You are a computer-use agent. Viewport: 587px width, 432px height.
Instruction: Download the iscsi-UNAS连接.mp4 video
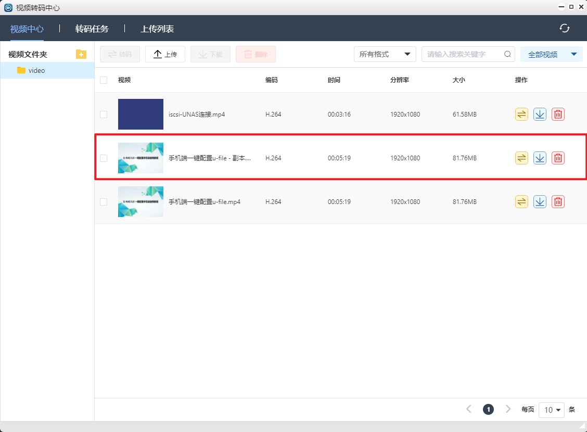[x=540, y=115]
